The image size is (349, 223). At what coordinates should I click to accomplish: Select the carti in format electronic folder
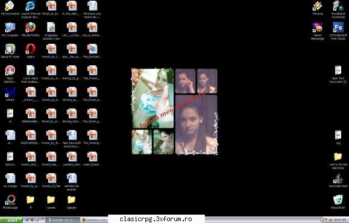coord(338,161)
